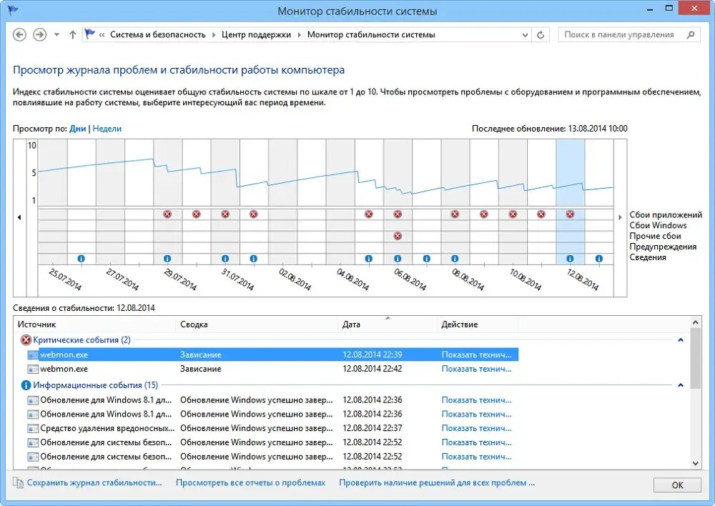
Task: Click the Прочие сбои red icon on 06.08.2014
Action: click(x=398, y=236)
